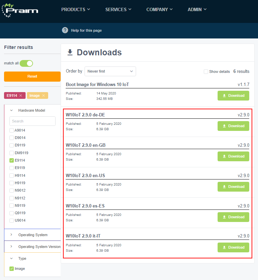Screen dimensions: 258x280
Task: Check the D9014 checkbox
Action: [11, 138]
